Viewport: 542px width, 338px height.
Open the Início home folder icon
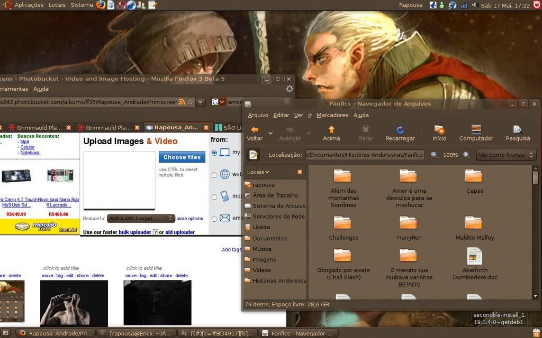click(x=439, y=130)
